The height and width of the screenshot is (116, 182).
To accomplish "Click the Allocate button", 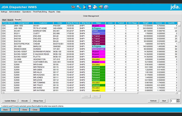I will pyautogui.click(x=24, y=101).
